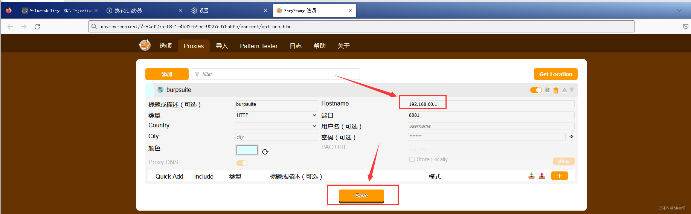691x214 pixels.
Task: Open the Firefox View icon
Action: [x=9, y=11]
